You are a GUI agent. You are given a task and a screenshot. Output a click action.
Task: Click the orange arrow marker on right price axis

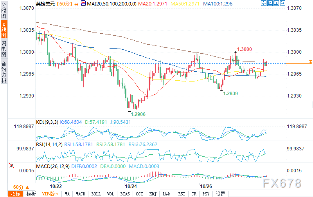(310, 62)
